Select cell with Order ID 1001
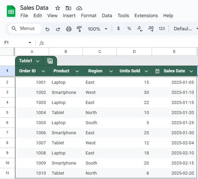The width and height of the screenshot is (198, 179). (x=32, y=82)
